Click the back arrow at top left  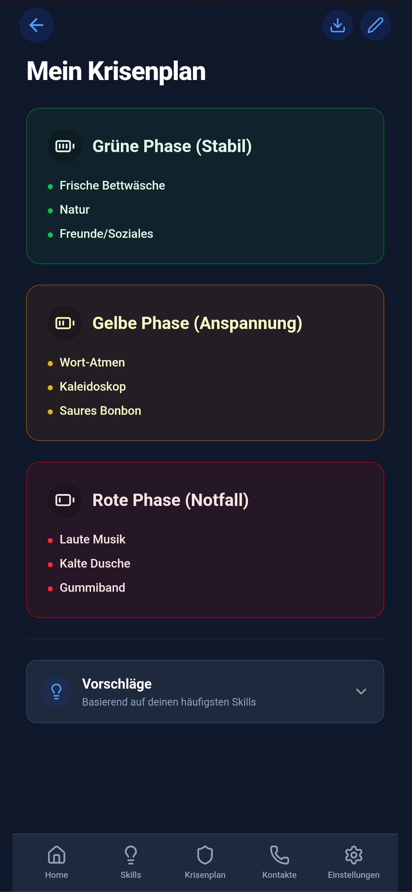pyautogui.click(x=36, y=25)
